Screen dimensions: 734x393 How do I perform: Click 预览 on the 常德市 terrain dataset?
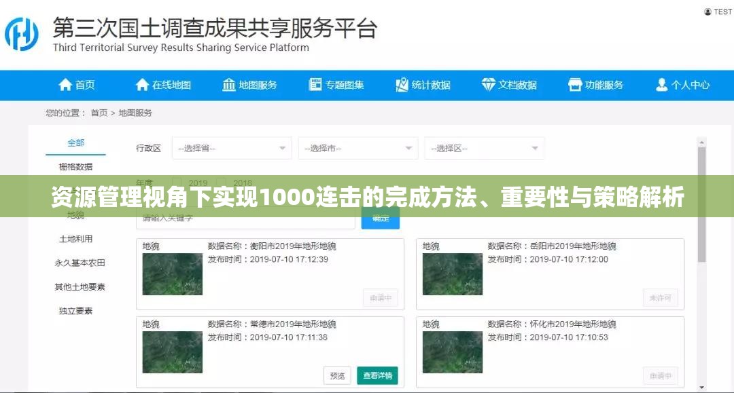(x=336, y=375)
